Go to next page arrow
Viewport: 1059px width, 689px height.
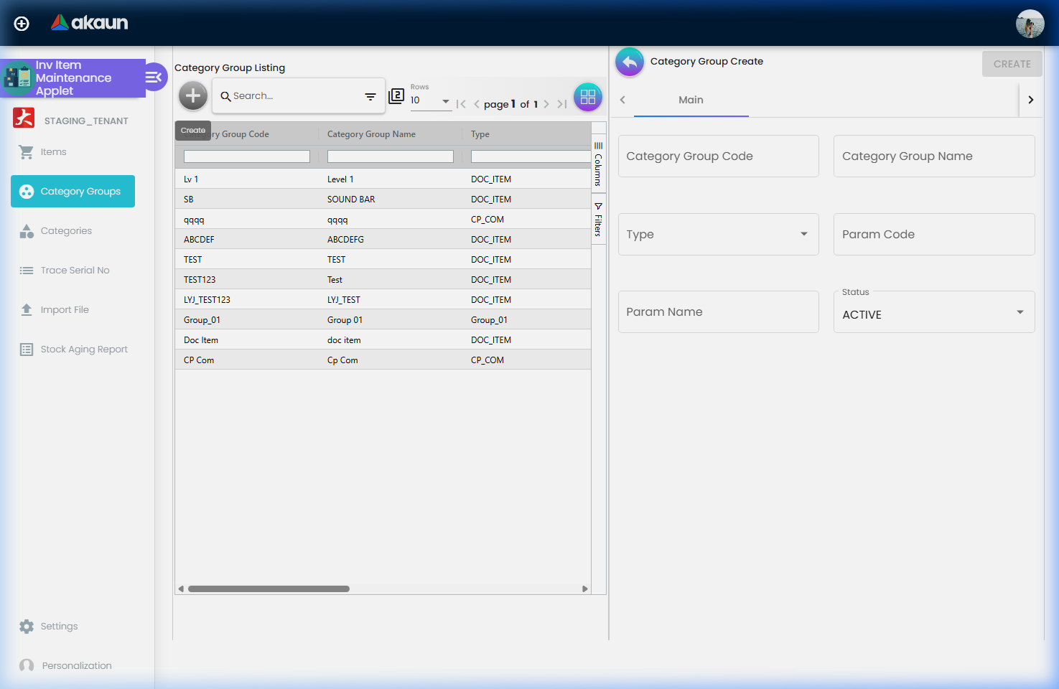coord(546,104)
